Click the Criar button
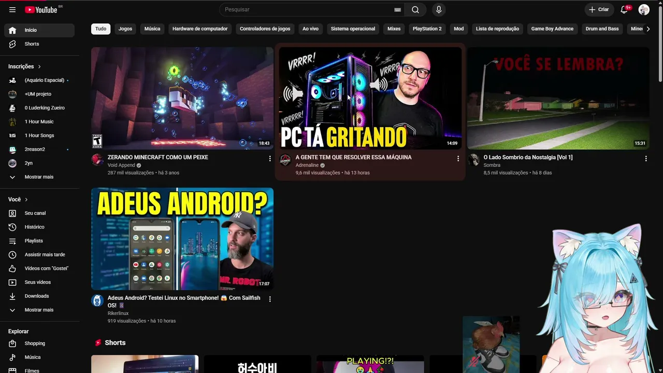 point(599,10)
